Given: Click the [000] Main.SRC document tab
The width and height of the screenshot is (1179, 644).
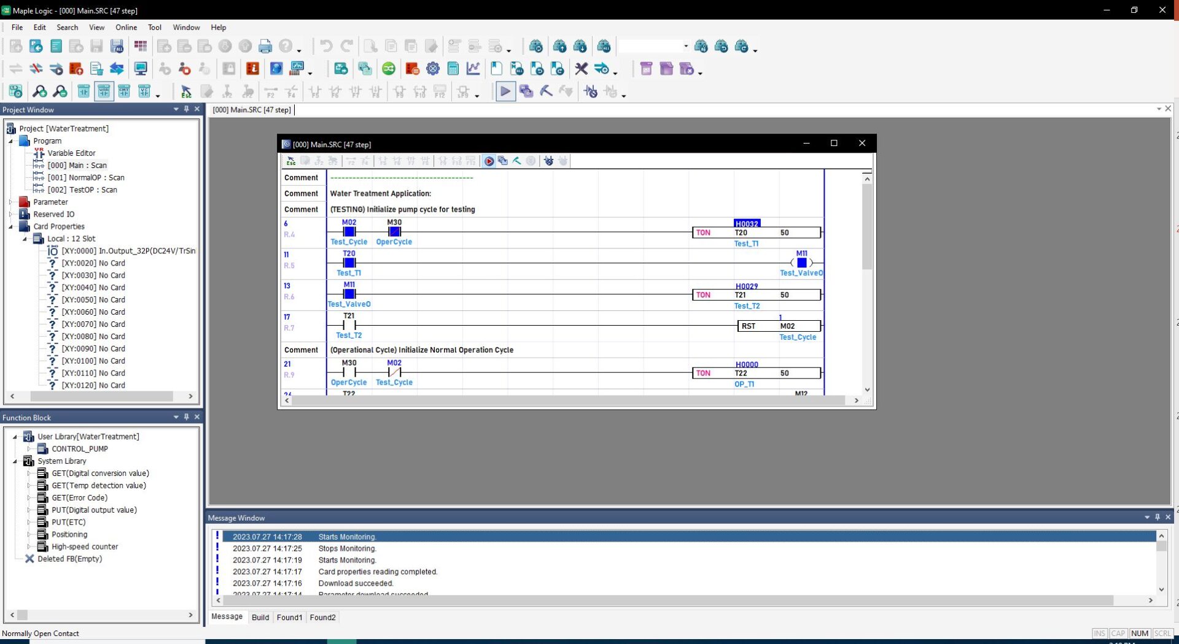Looking at the screenshot, I should 252,110.
